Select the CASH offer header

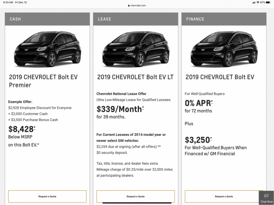coord(47,19)
